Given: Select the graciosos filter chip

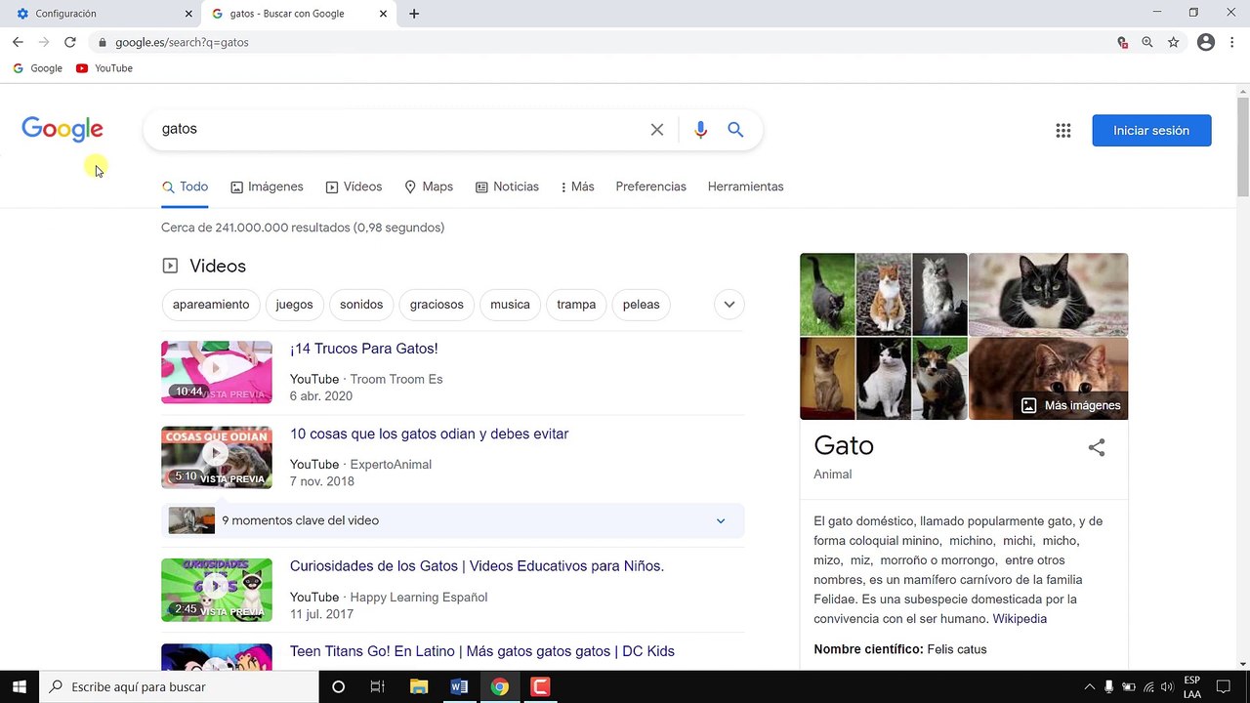Looking at the screenshot, I should tap(437, 305).
